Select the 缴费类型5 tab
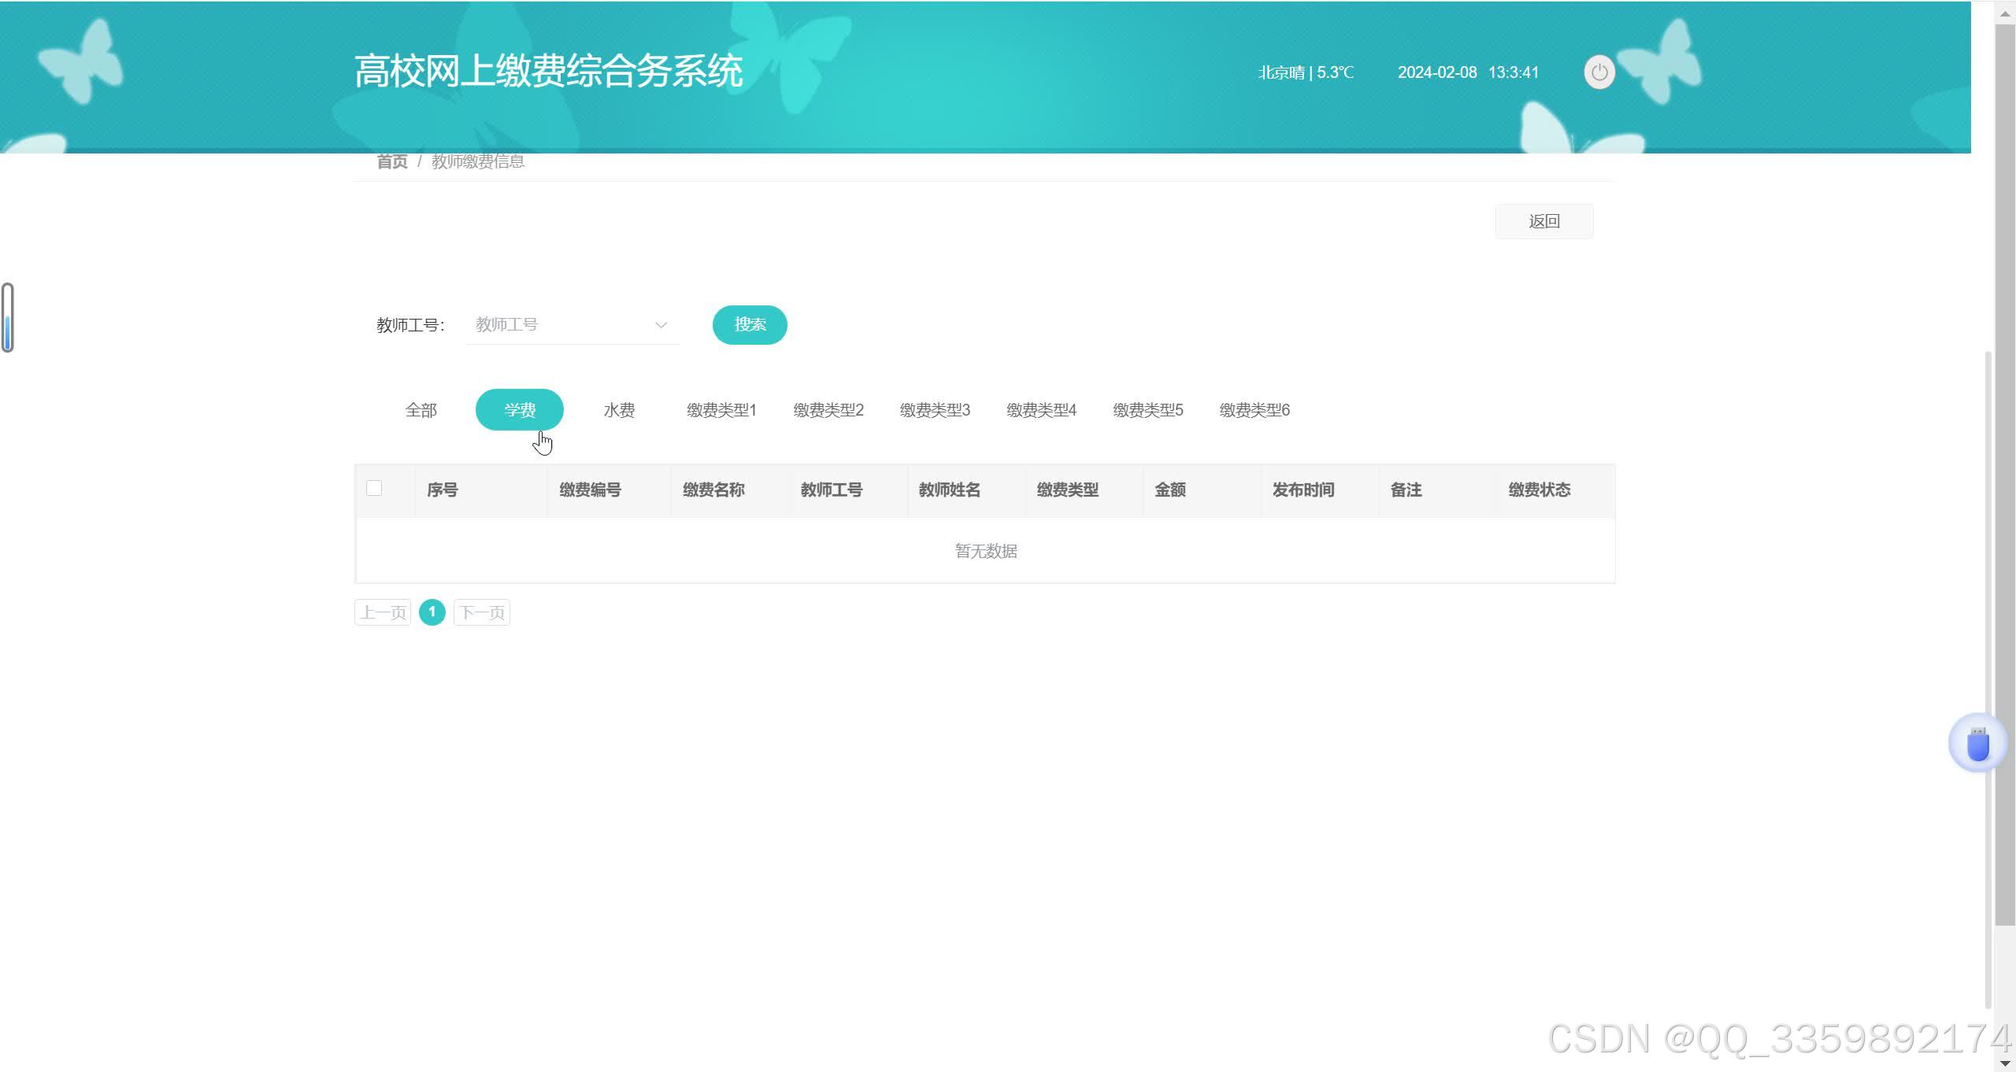 pos(1148,410)
